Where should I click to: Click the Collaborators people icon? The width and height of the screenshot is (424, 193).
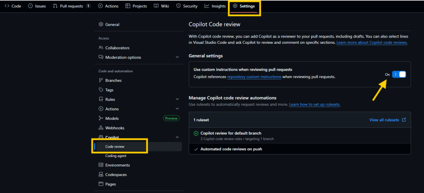click(101, 48)
